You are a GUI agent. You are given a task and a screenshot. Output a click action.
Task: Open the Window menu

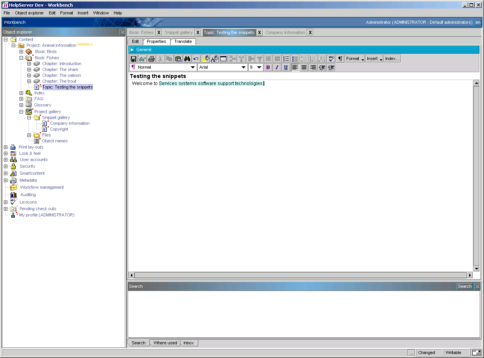(101, 13)
